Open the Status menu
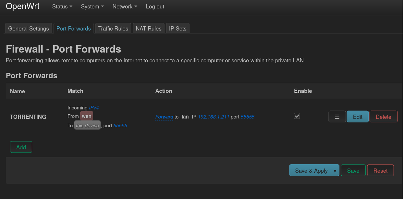Screen dimensions: 404x200 click(62, 6)
